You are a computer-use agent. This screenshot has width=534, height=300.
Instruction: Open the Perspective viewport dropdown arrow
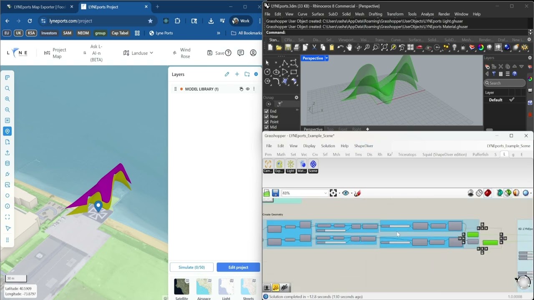pyautogui.click(x=327, y=58)
